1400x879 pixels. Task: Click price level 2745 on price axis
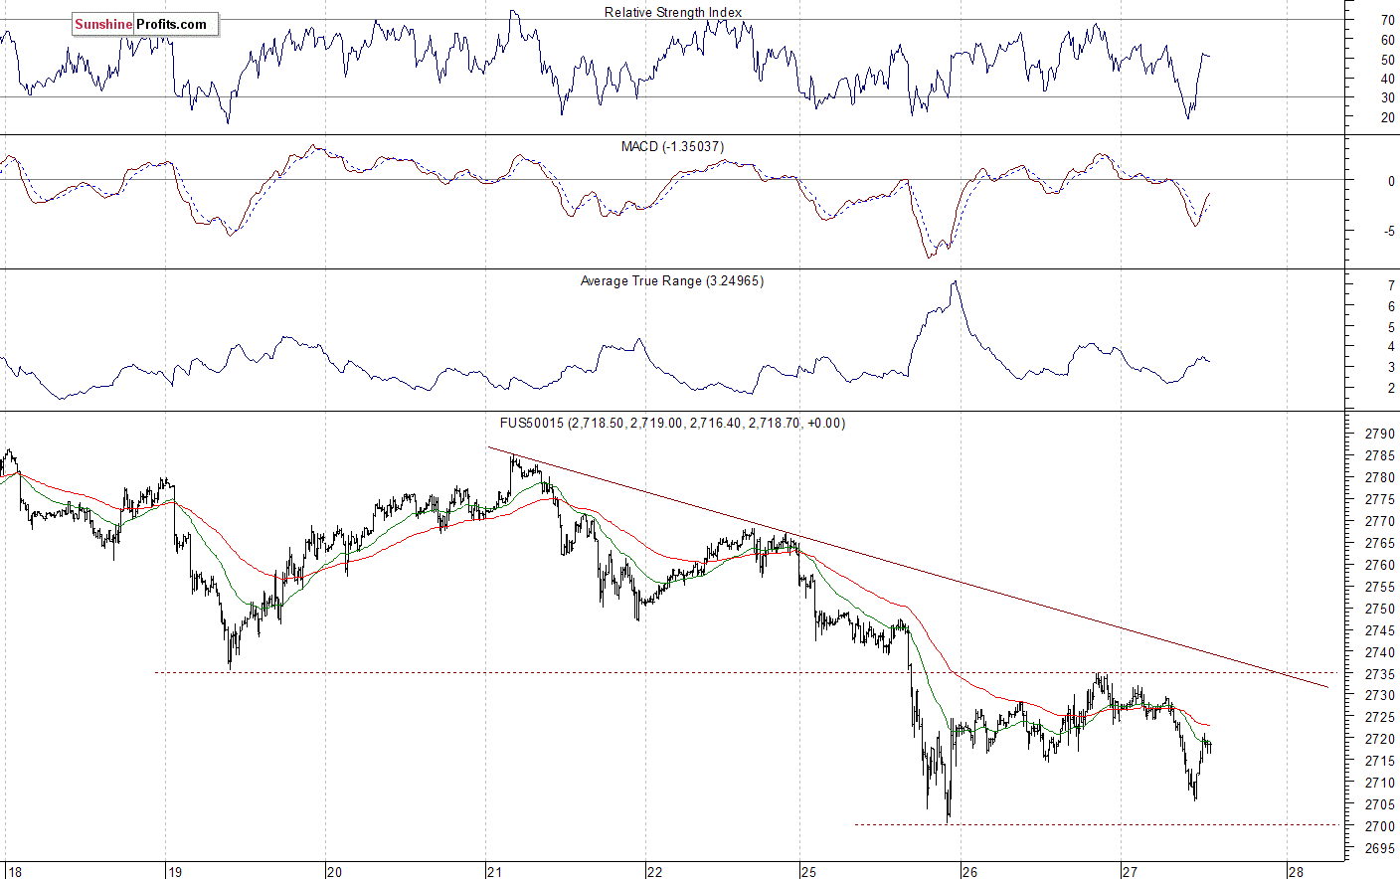1379,630
